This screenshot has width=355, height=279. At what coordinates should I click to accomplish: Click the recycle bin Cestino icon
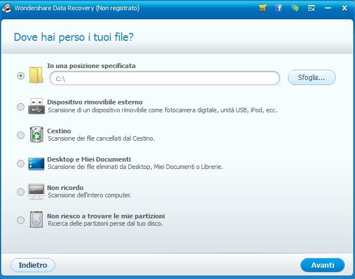pos(36,134)
